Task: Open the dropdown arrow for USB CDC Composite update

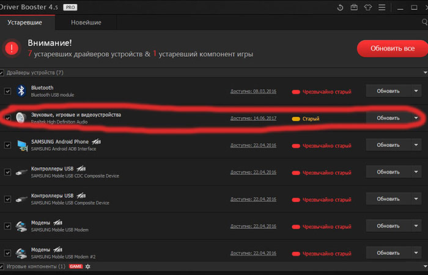Action: pos(416,172)
